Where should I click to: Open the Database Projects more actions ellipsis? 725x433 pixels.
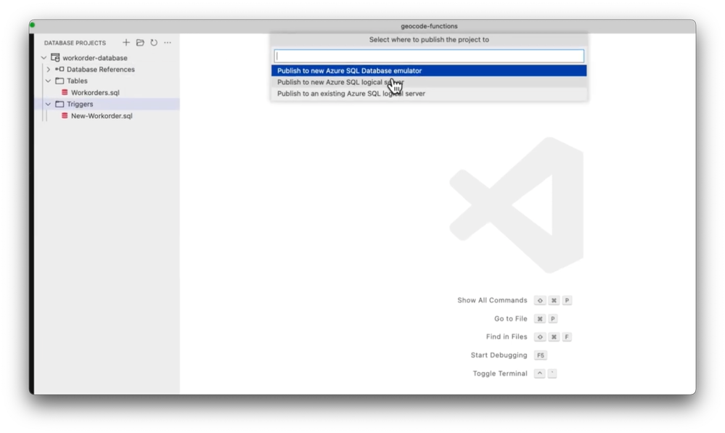click(168, 43)
